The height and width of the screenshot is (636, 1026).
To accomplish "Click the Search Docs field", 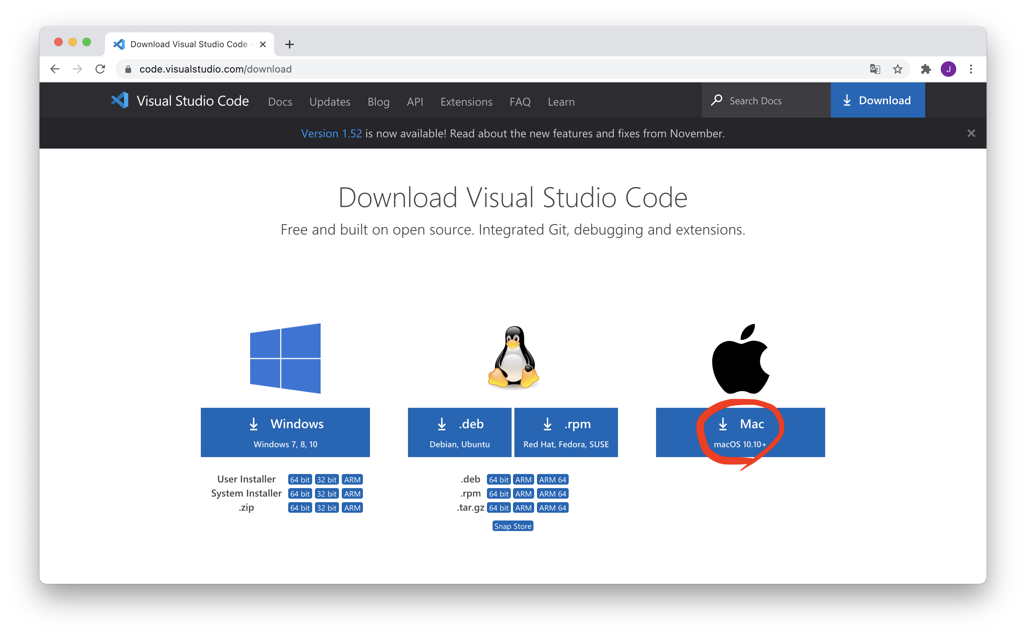I will click(x=766, y=101).
